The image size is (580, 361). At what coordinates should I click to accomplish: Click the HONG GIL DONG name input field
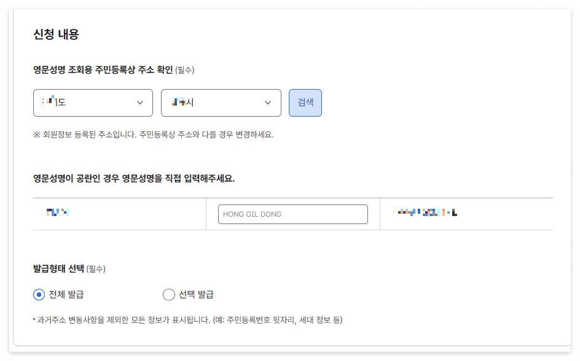tap(293, 214)
